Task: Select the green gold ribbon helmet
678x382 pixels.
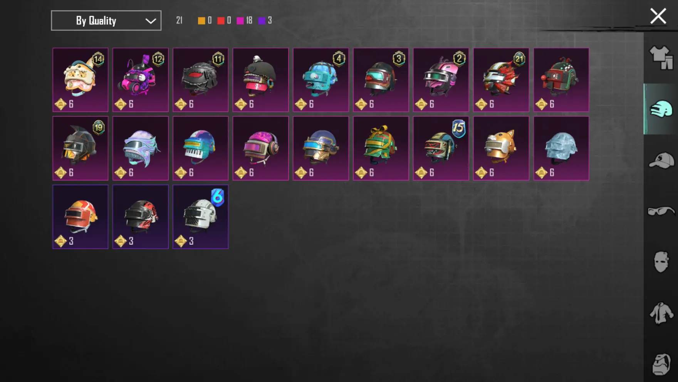Action: (381, 148)
